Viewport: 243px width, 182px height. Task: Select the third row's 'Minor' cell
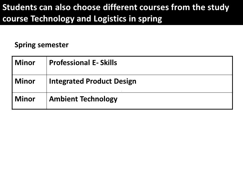pyautogui.click(x=29, y=101)
